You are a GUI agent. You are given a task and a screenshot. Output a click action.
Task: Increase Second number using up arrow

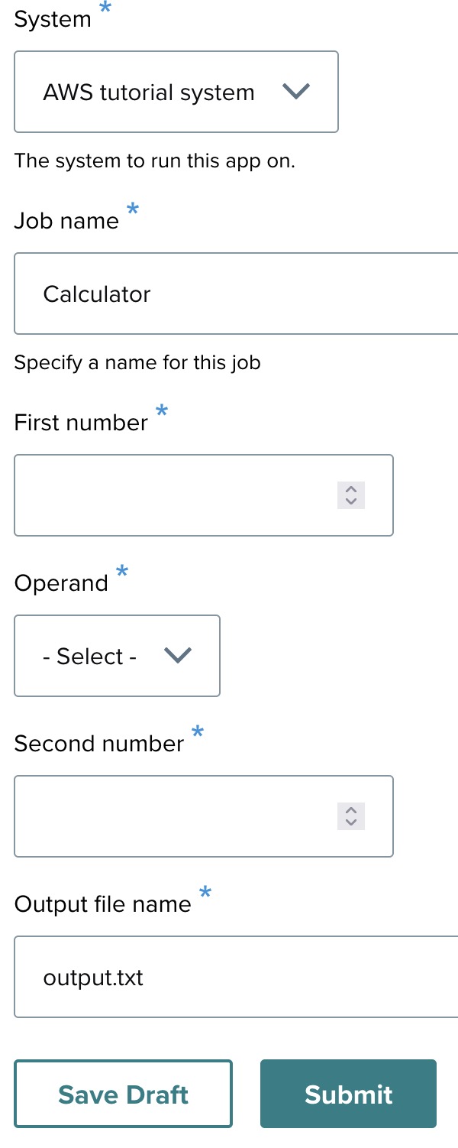pos(351,811)
